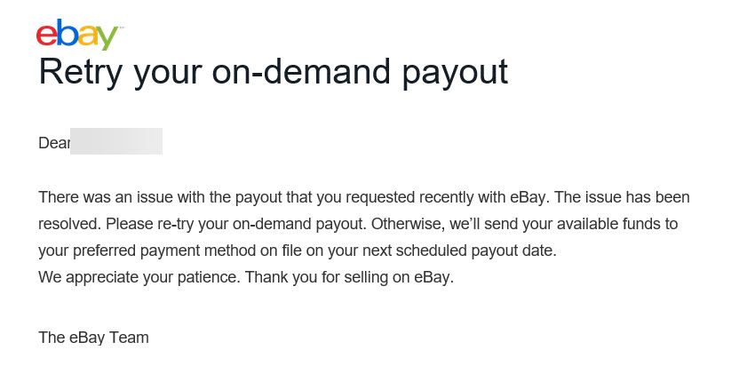Viewport: 739px width, 374px height.
Task: Click the blue 'b' in eBay logo
Action: point(67,33)
